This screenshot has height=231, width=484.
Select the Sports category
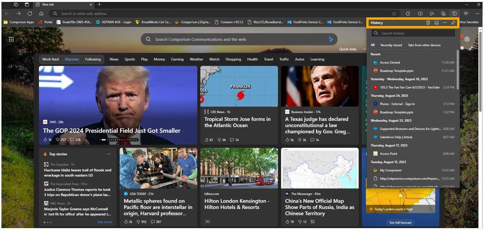130,59
